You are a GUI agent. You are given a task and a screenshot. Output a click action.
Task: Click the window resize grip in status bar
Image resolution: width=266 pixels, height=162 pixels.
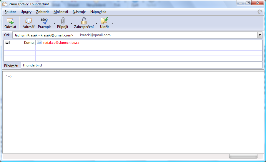[262, 158]
